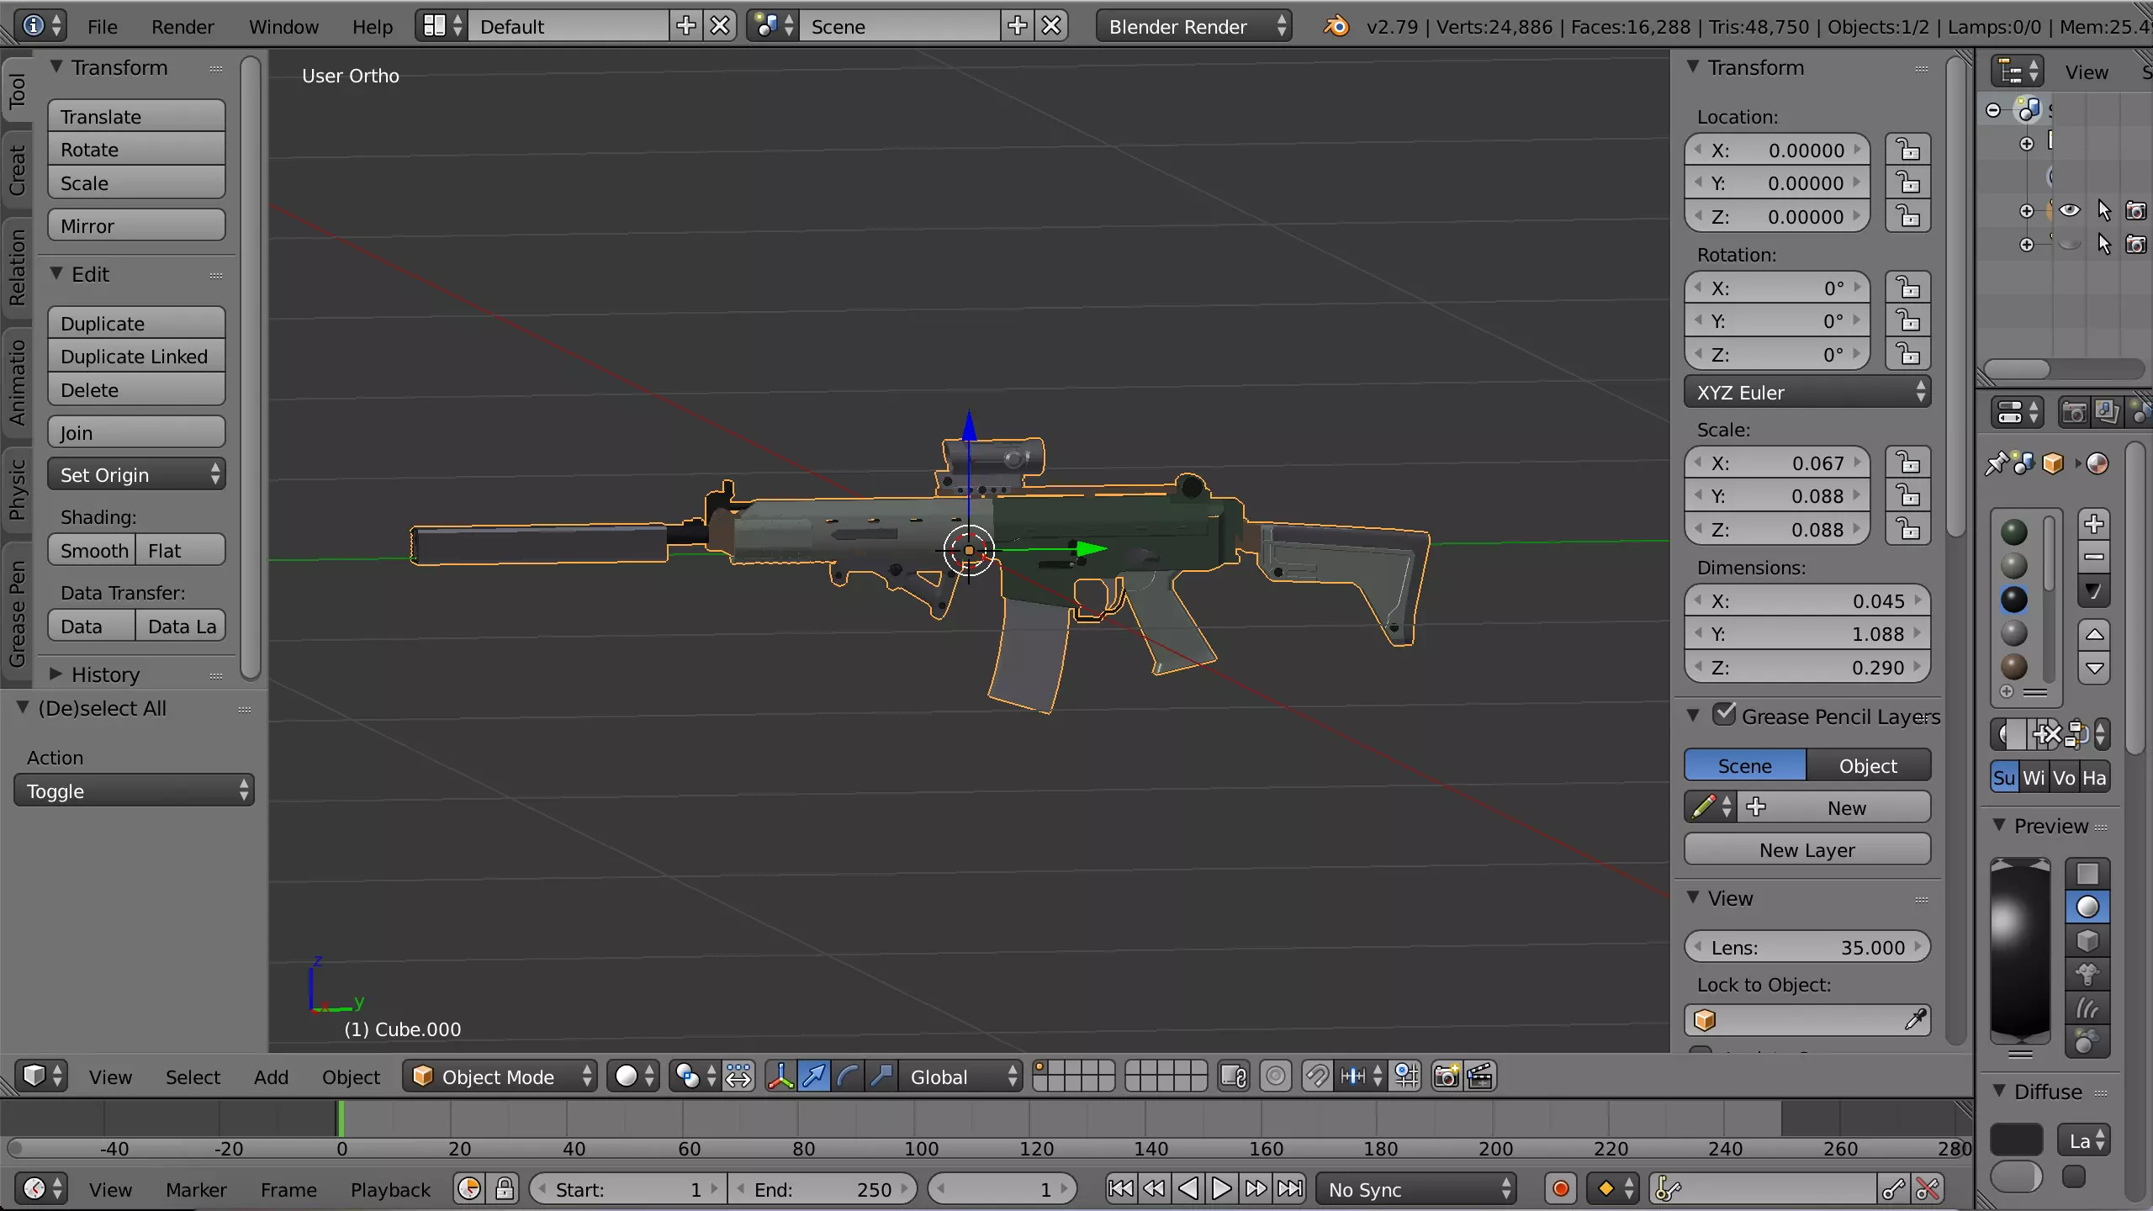
Task: Click the Duplicate Linked button
Action: tap(135, 357)
